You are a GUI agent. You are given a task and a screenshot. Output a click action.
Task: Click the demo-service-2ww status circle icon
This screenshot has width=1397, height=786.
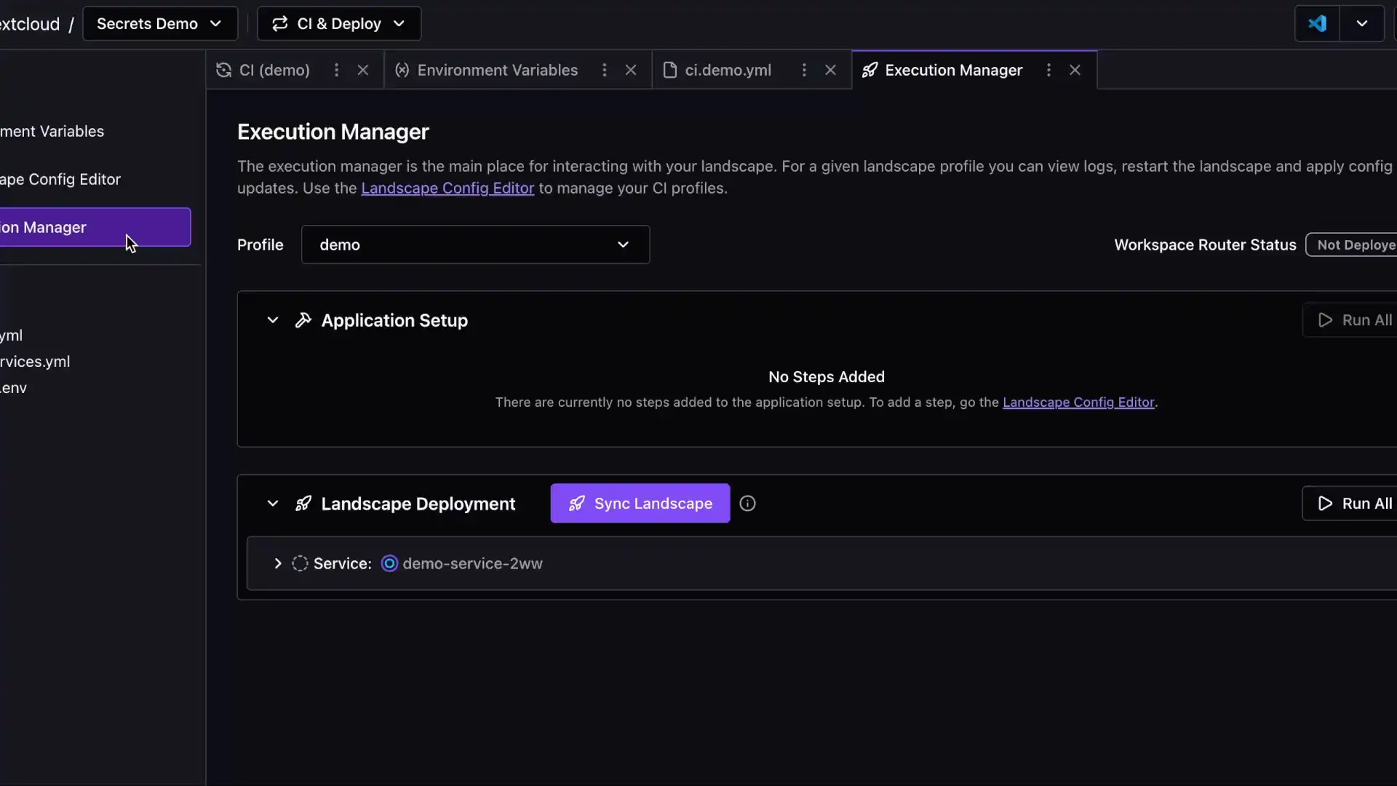pyautogui.click(x=389, y=564)
